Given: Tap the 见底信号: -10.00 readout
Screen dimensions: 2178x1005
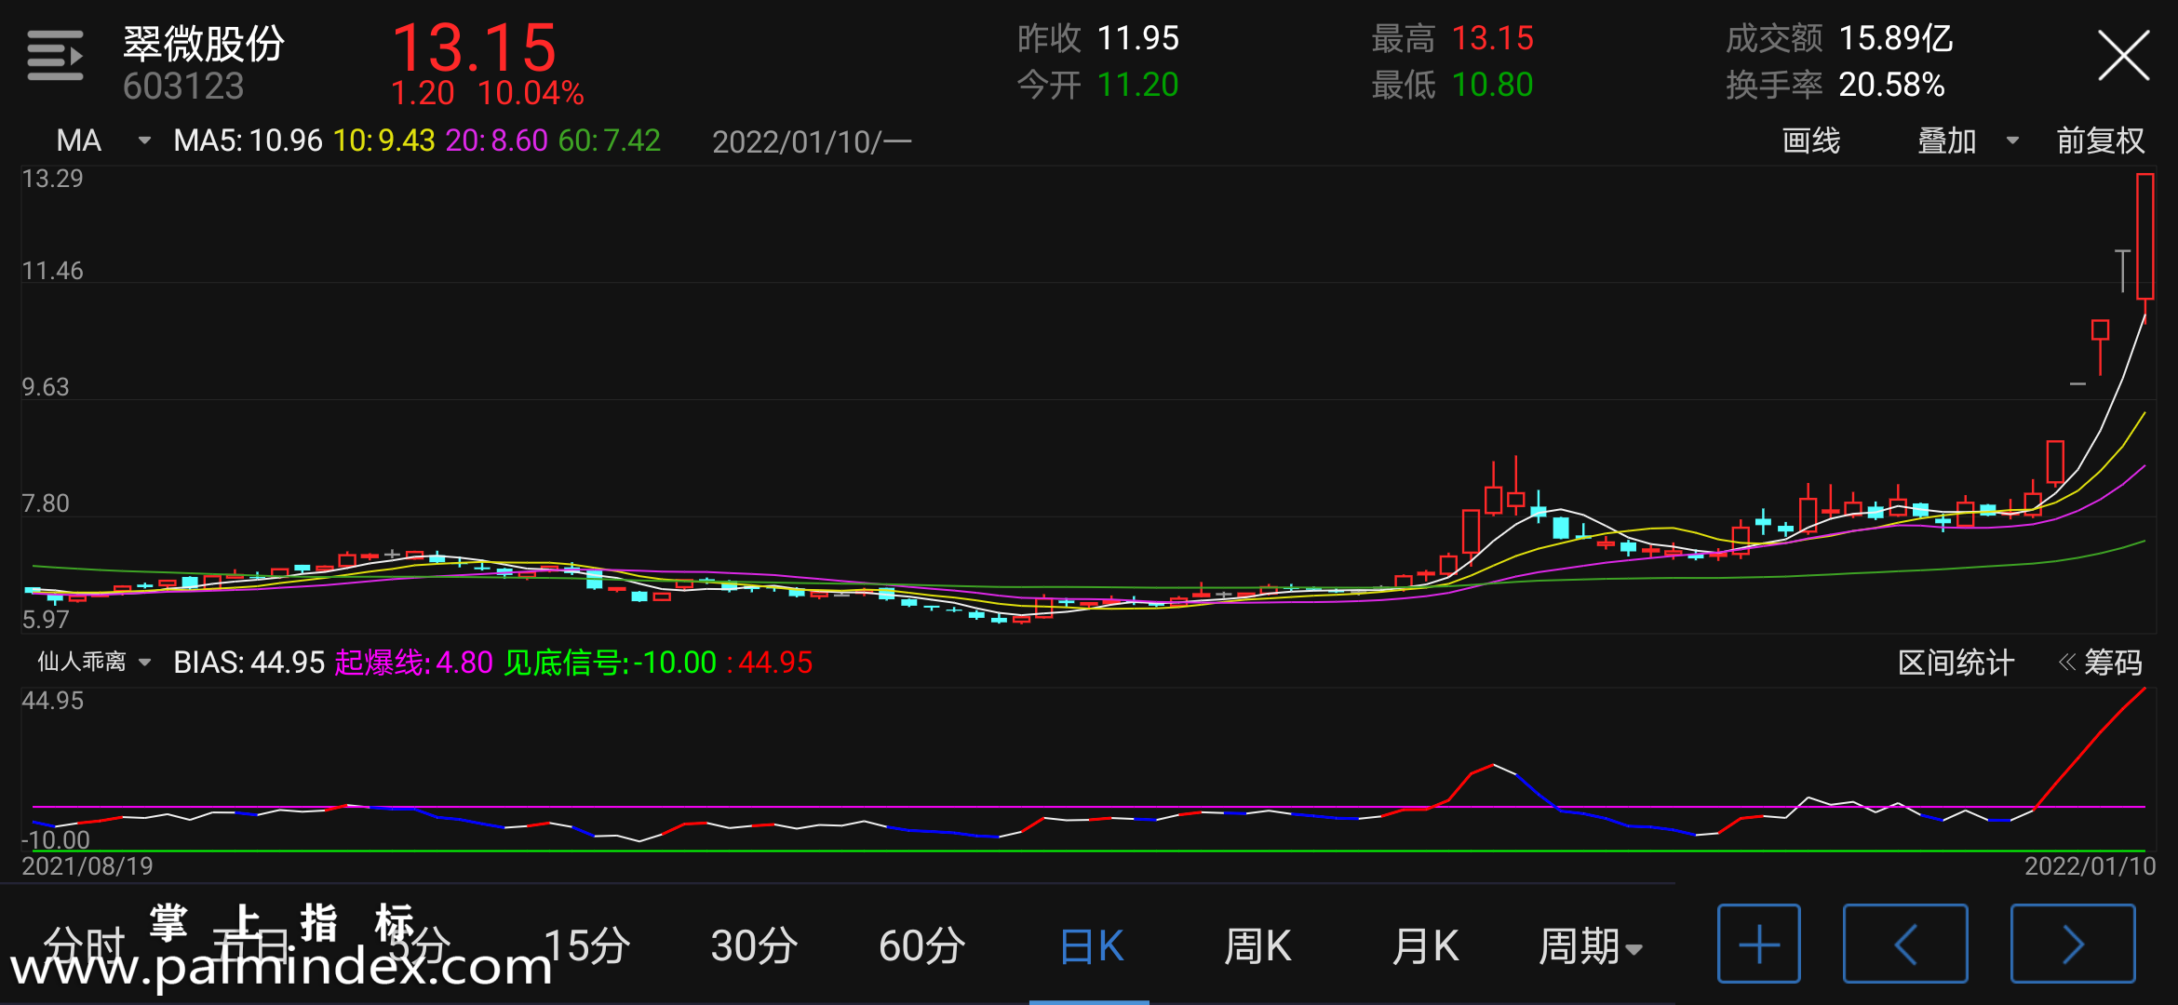Looking at the screenshot, I should 611,663.
